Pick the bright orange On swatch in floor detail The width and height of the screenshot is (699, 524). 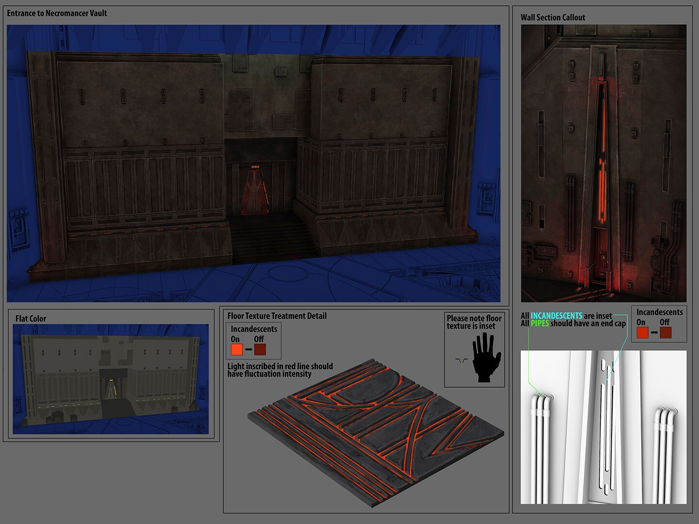236,349
